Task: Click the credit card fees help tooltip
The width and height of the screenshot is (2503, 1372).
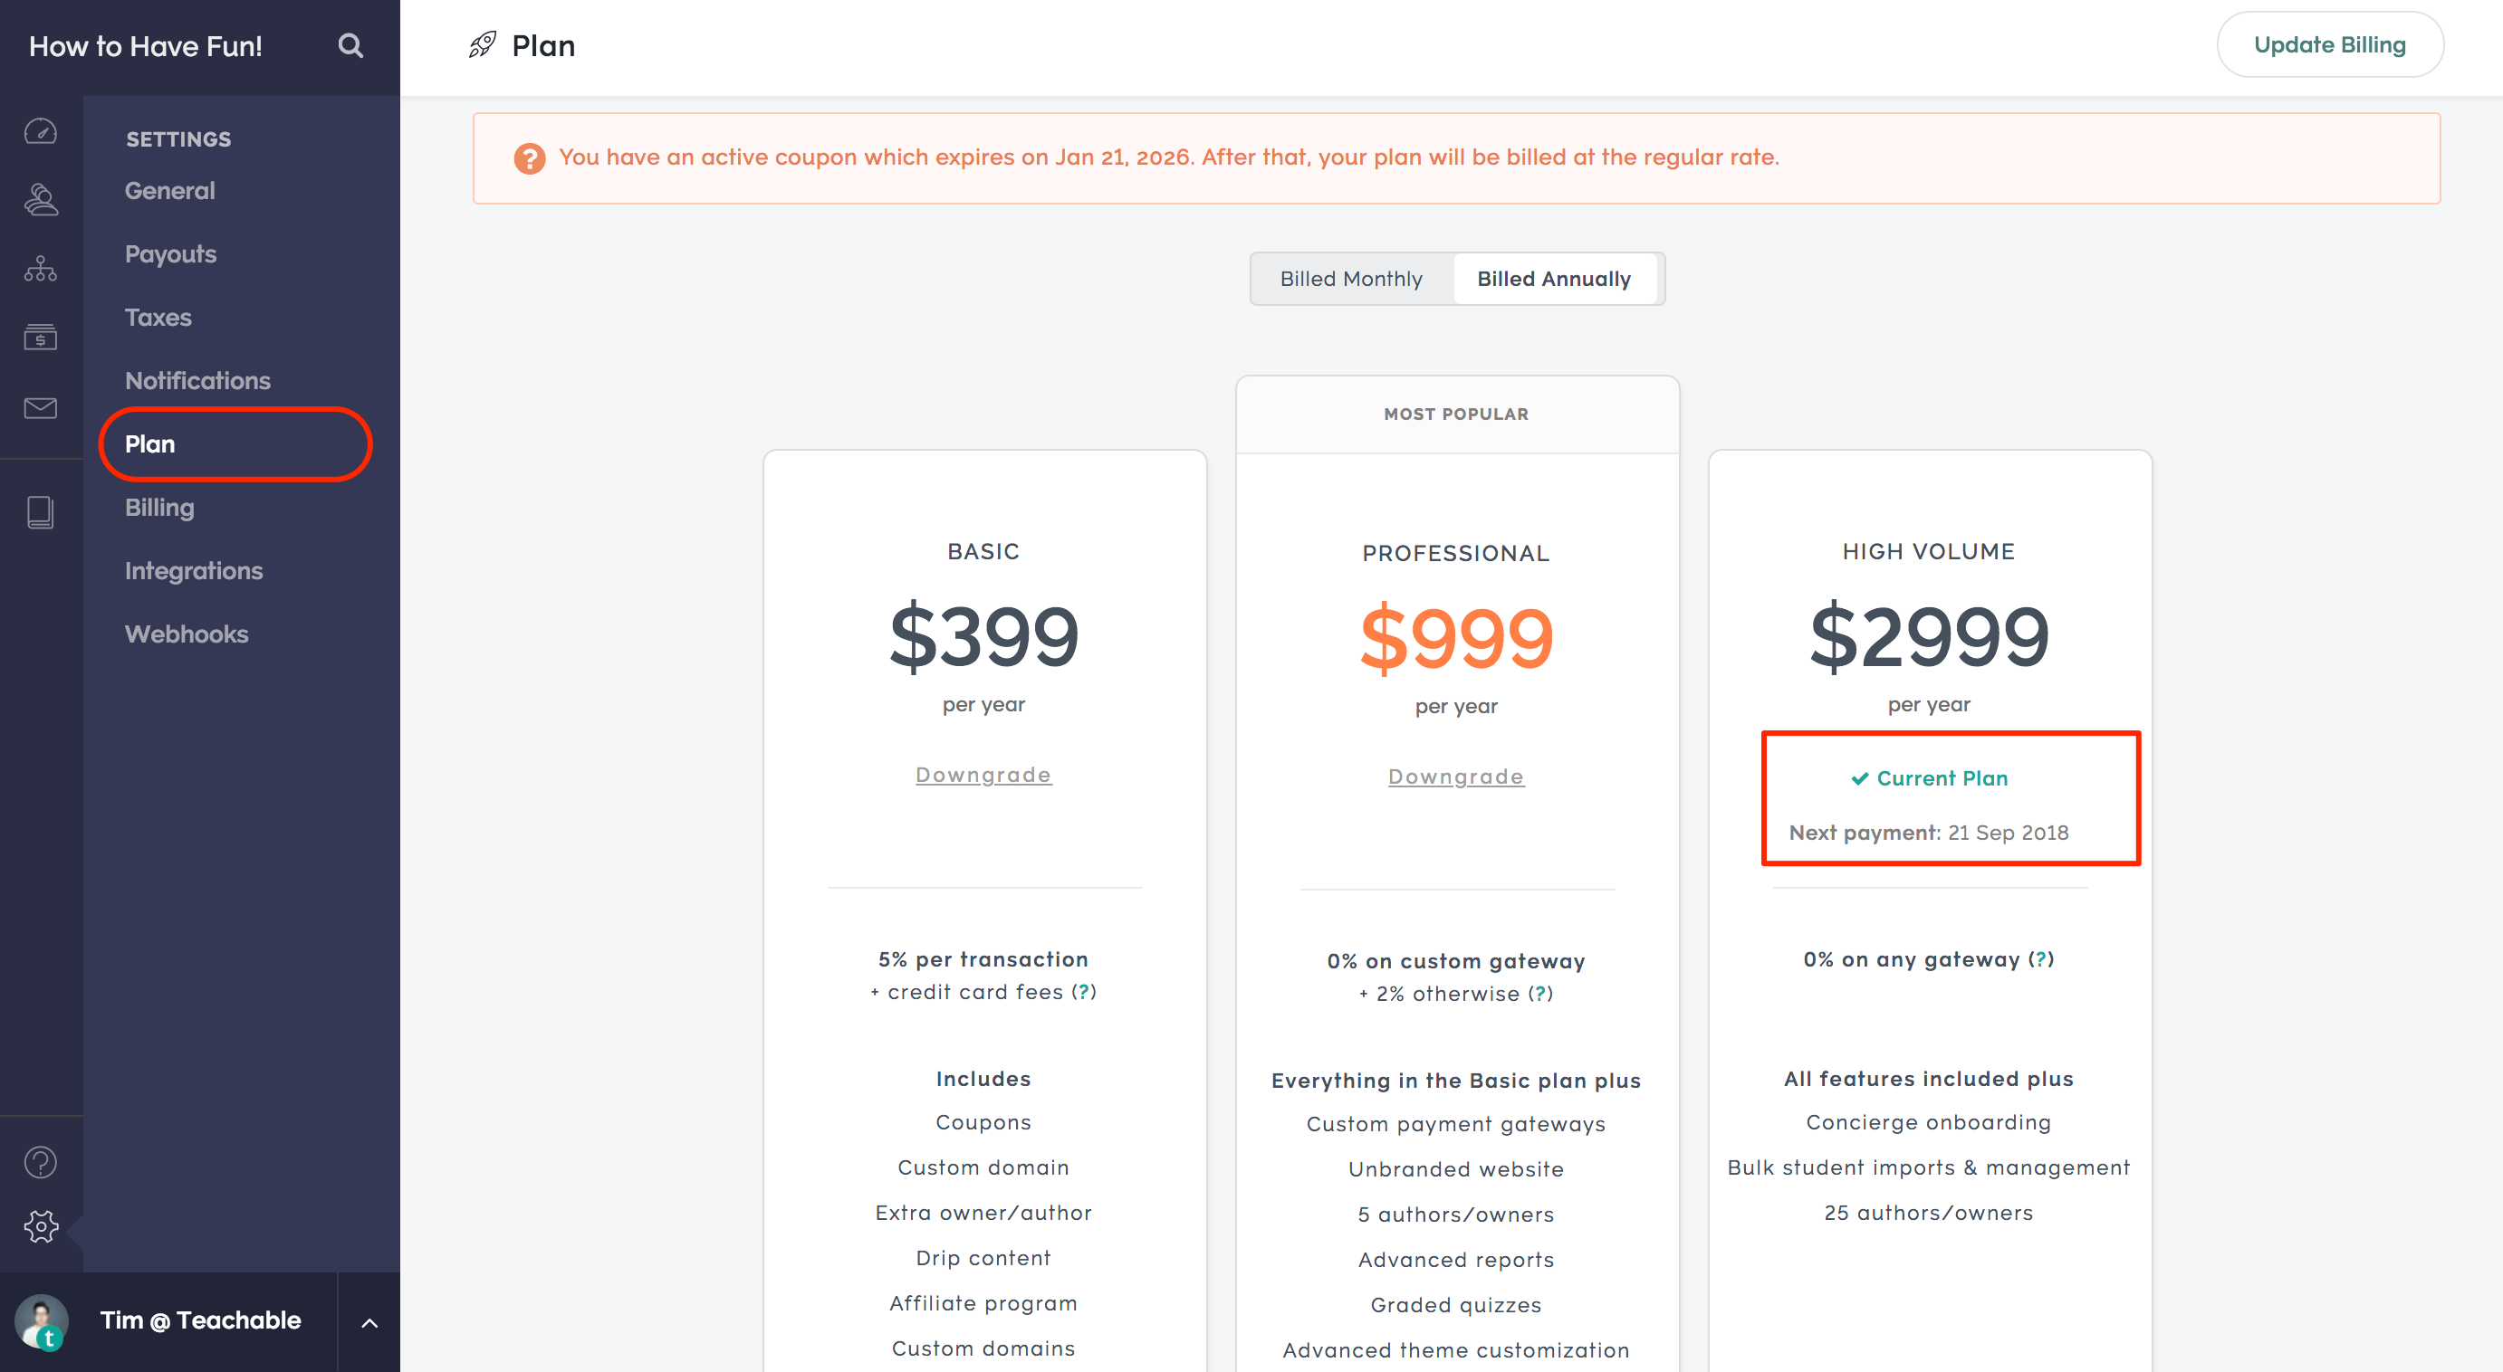Action: [1083, 992]
